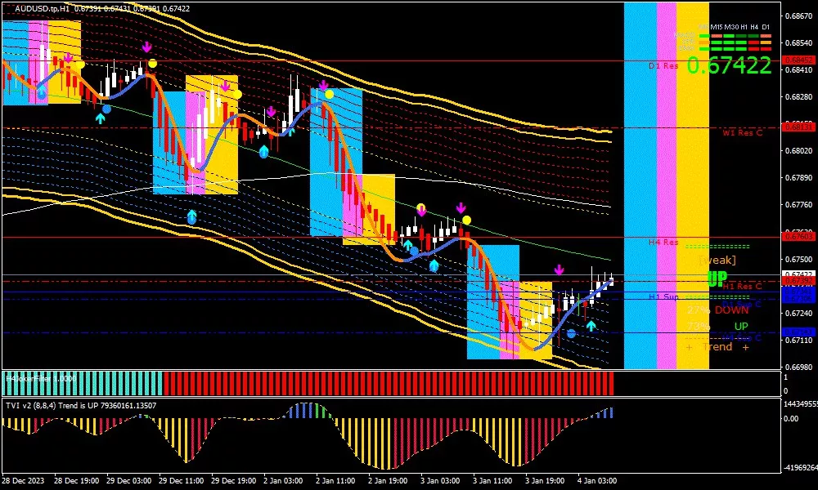Click the big green UP signal indicator

[x=717, y=279]
